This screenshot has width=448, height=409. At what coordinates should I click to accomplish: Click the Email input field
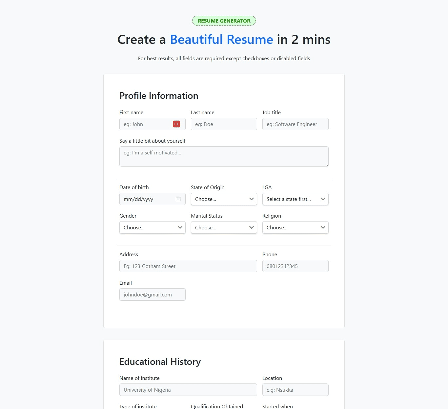click(x=152, y=294)
